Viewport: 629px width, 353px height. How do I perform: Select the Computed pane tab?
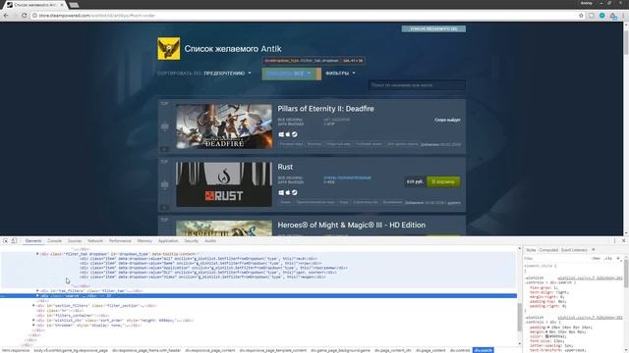click(548, 250)
